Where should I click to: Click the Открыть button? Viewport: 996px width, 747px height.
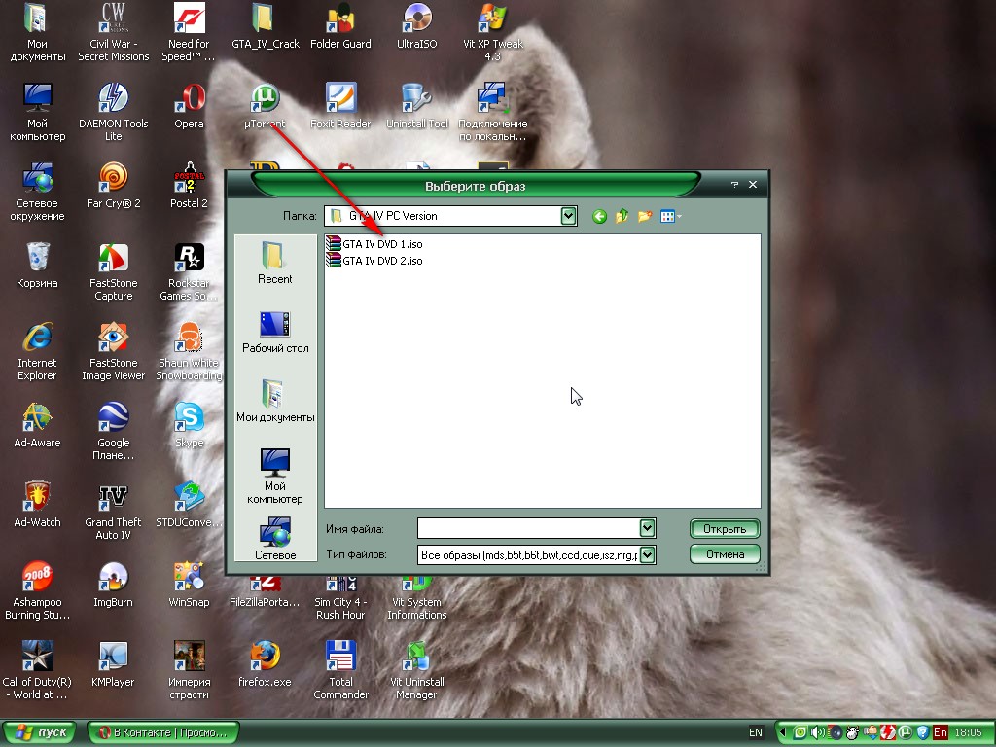(724, 529)
